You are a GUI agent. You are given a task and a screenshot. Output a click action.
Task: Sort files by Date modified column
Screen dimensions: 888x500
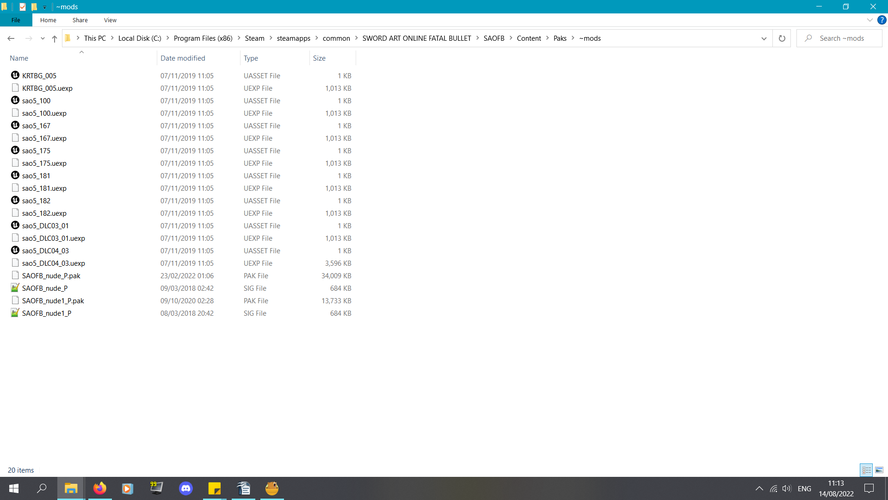tap(198, 58)
